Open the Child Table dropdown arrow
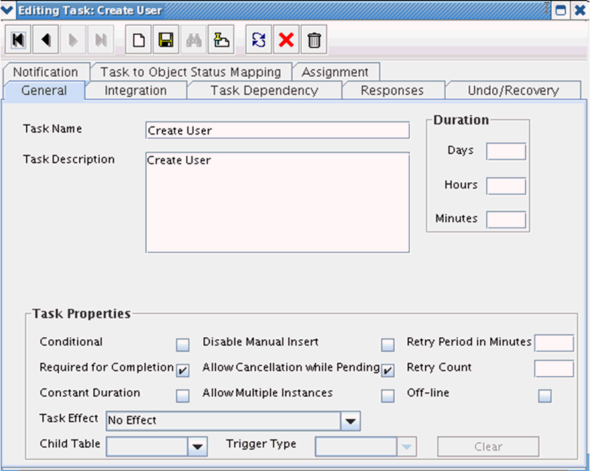The height and width of the screenshot is (471, 590). click(x=198, y=447)
